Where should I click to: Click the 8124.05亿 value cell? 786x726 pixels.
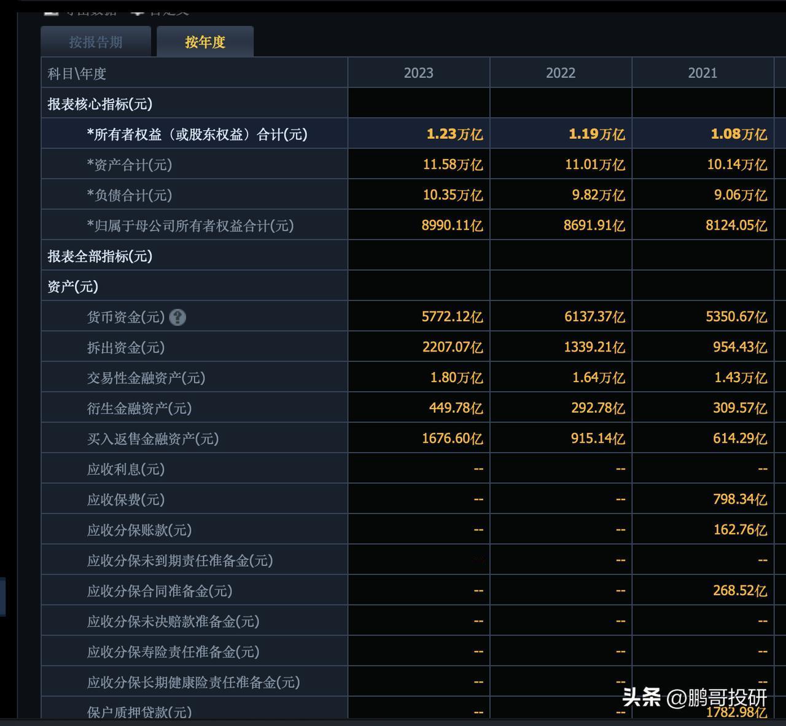pyautogui.click(x=736, y=225)
